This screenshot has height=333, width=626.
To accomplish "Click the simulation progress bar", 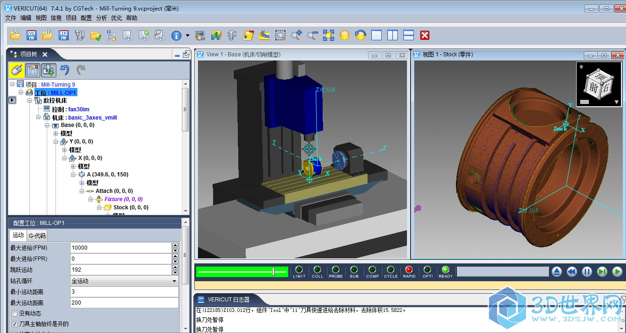I will click(503, 272).
